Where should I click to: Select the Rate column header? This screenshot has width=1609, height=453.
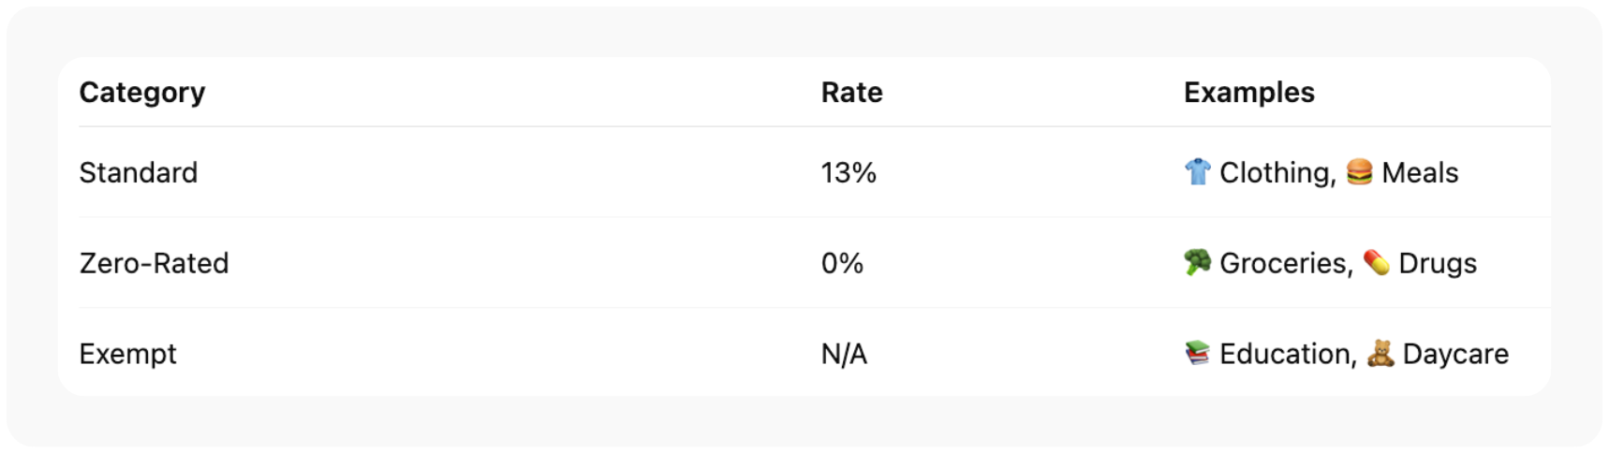coord(851,93)
